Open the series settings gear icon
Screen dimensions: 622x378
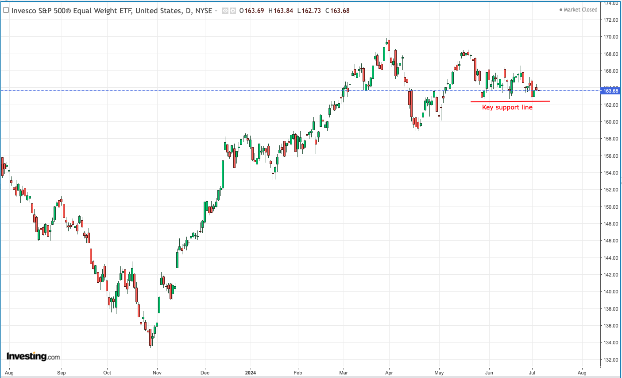pos(232,11)
